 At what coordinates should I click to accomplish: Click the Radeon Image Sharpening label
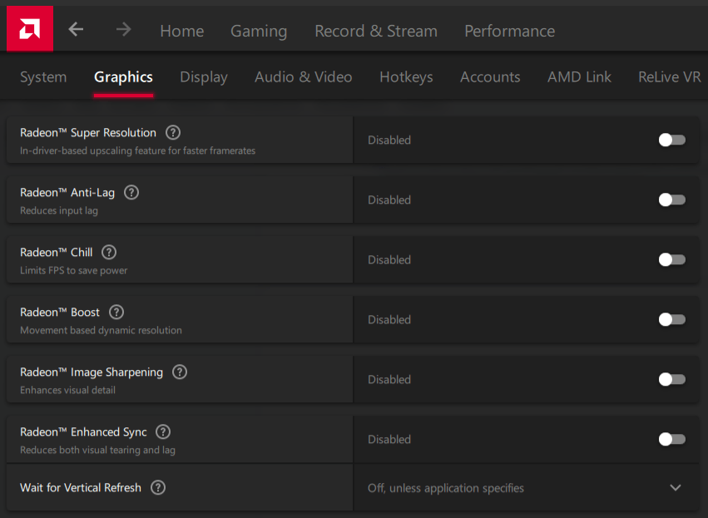[92, 372]
